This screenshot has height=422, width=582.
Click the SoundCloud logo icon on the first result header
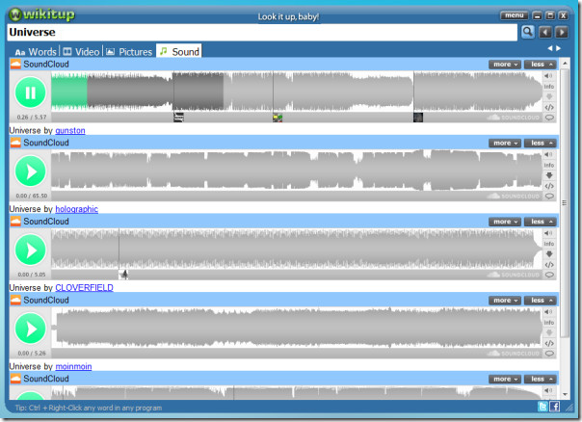(x=15, y=65)
